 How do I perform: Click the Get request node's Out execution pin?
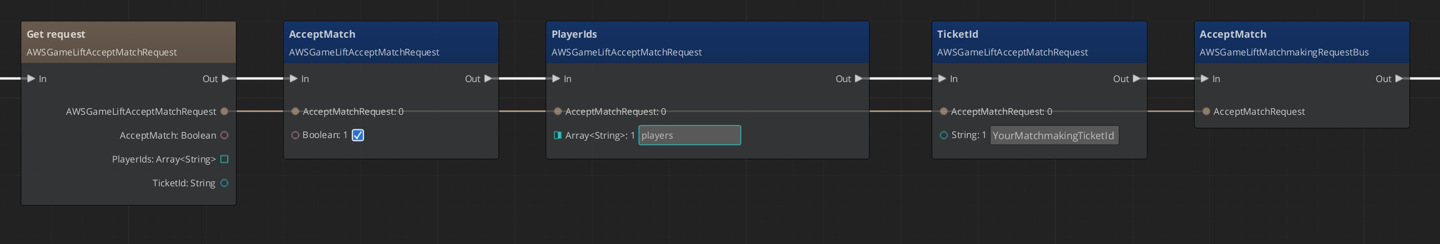coord(225,79)
